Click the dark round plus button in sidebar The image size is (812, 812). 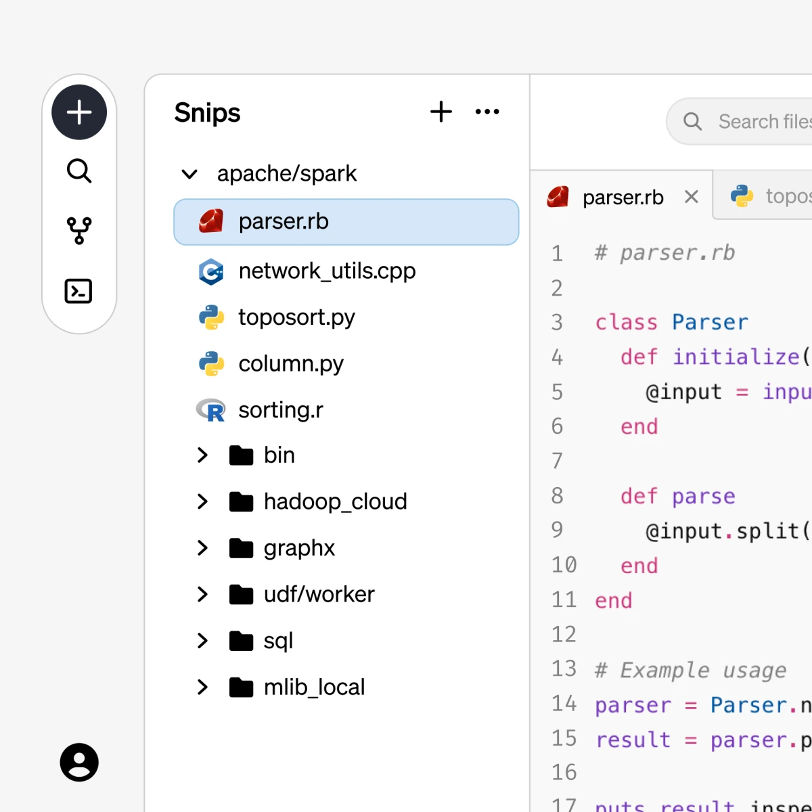[x=79, y=112]
